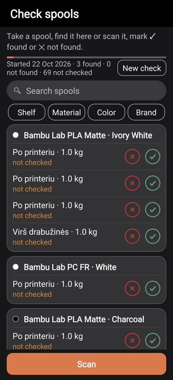Open the Color filter
Screen dimensions: 173x380
[106, 112]
